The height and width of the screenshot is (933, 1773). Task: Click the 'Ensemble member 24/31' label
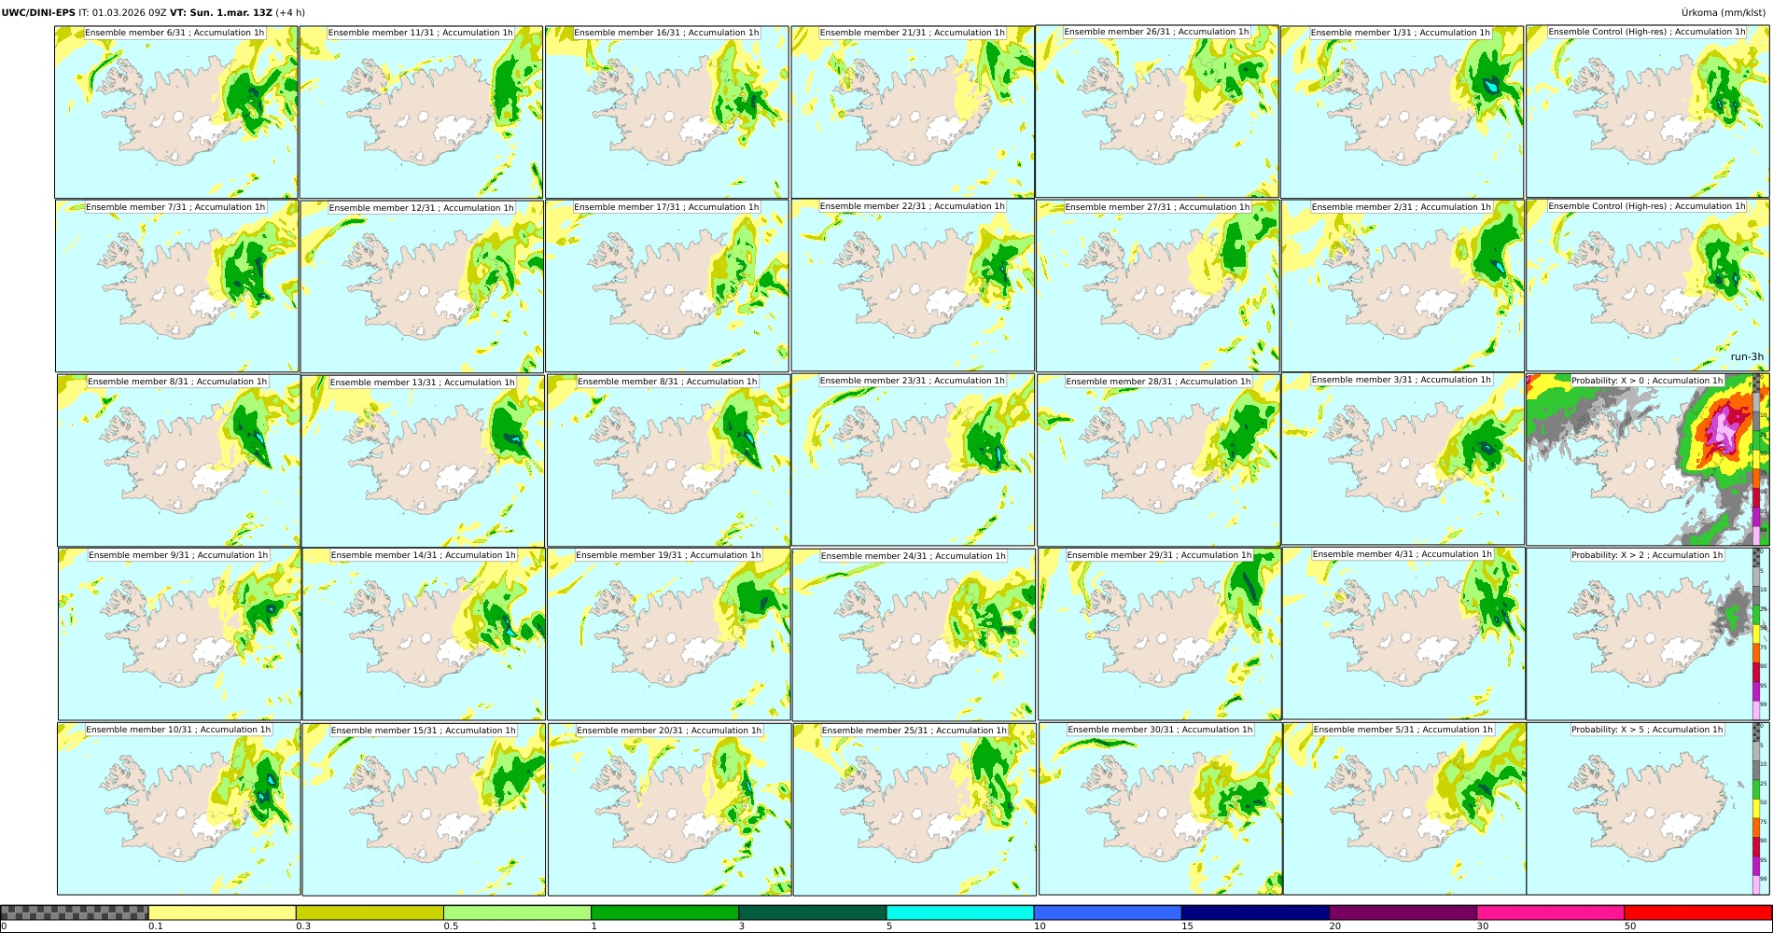tap(914, 556)
